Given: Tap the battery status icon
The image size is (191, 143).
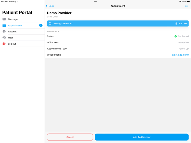Looking at the screenshot, I should 188,1.
